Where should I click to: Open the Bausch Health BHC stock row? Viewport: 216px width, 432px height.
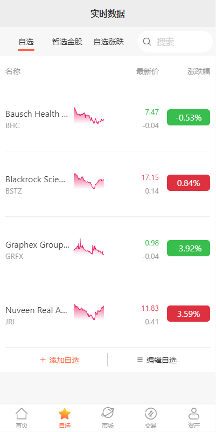[108, 119]
